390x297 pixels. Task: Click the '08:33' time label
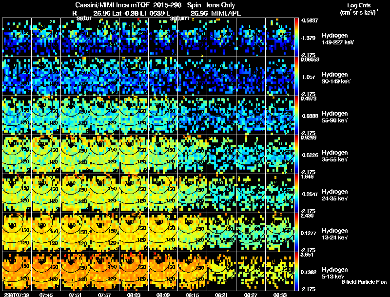(x=280, y=295)
